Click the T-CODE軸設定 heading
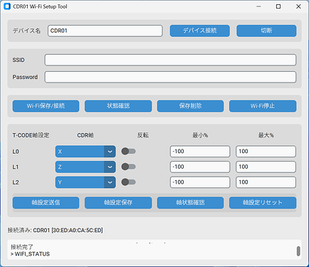Image resolution: width=309 pixels, height=267 pixels. click(31, 135)
